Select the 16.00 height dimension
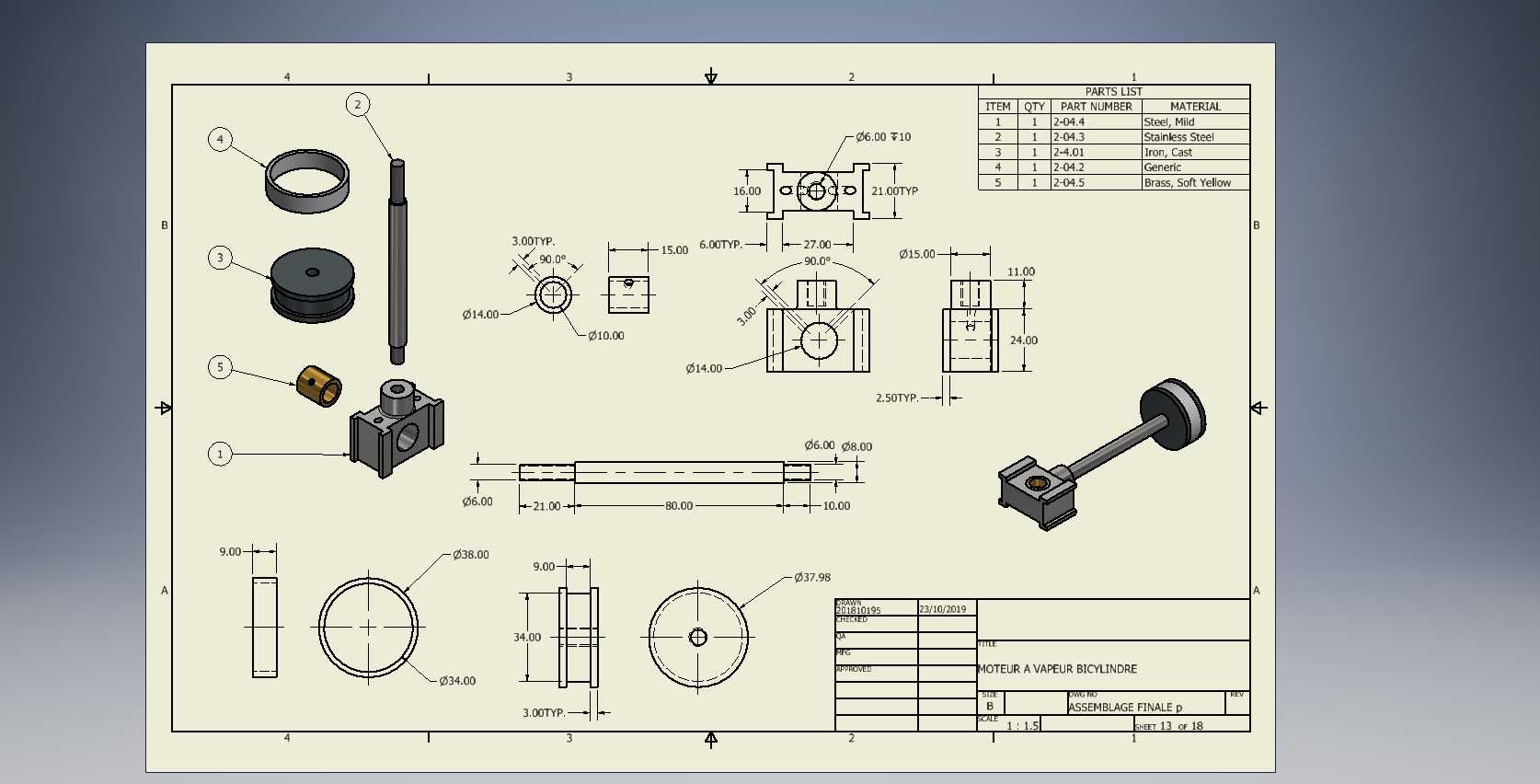 (747, 191)
